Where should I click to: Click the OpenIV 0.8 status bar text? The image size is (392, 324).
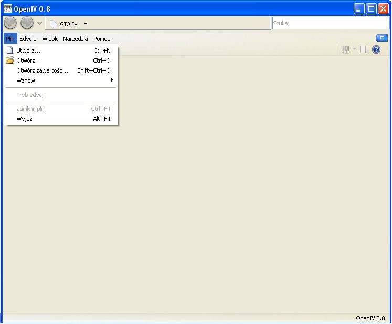tap(370, 318)
